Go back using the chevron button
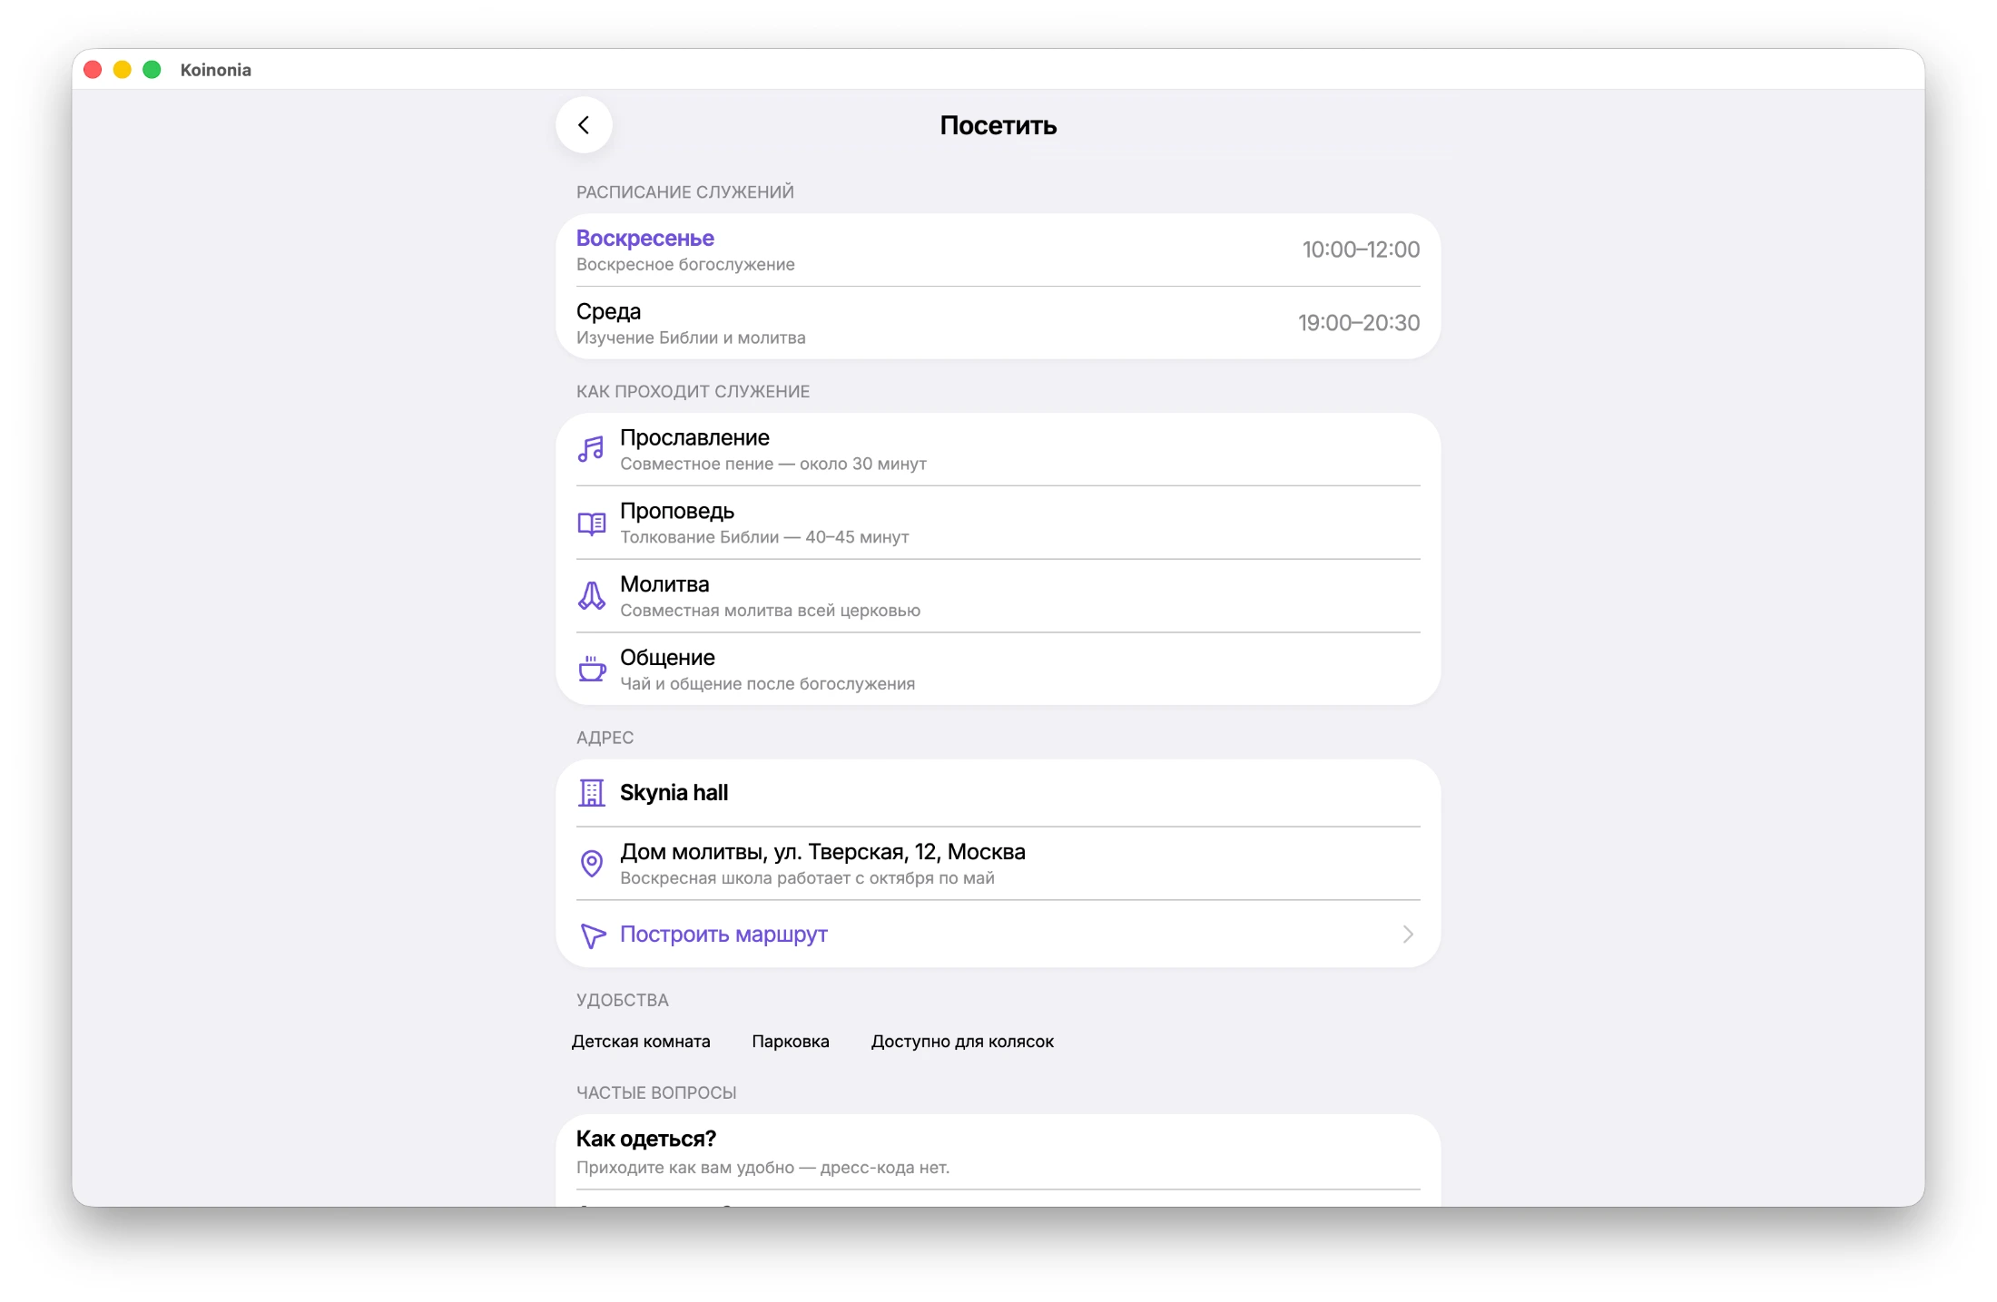This screenshot has height=1302, width=1997. (584, 125)
